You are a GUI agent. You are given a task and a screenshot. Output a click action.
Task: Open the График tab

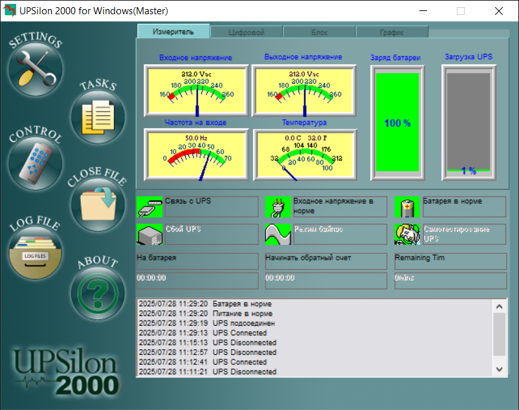392,31
